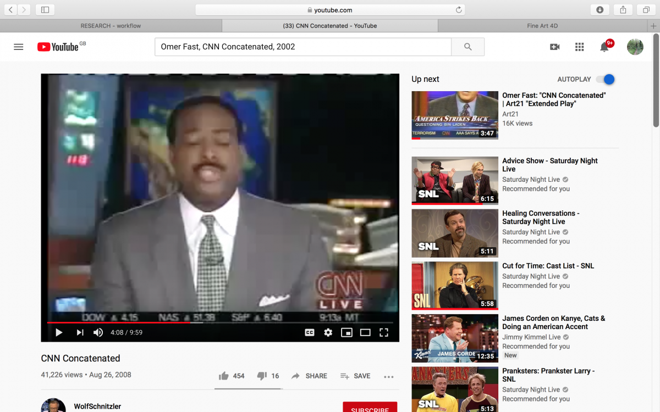
Task: Open the notifications bell
Action: (604, 47)
